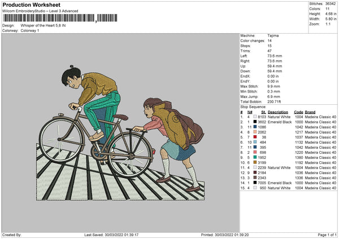Click the Height value '4.68 in'
The height and width of the screenshot is (239, 339).
click(x=331, y=14)
